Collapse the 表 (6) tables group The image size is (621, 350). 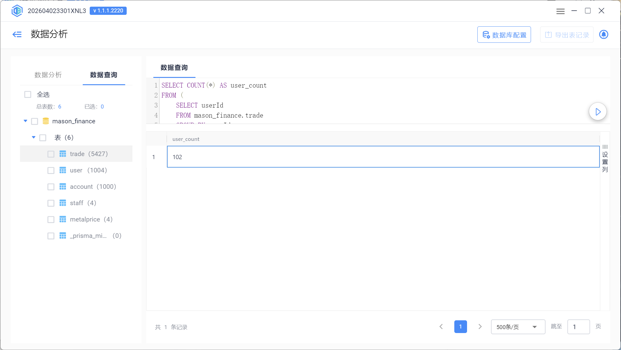(x=34, y=138)
